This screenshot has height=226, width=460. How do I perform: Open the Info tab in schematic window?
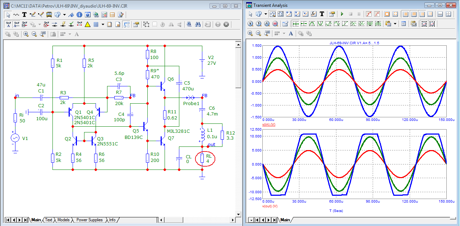[112, 220]
